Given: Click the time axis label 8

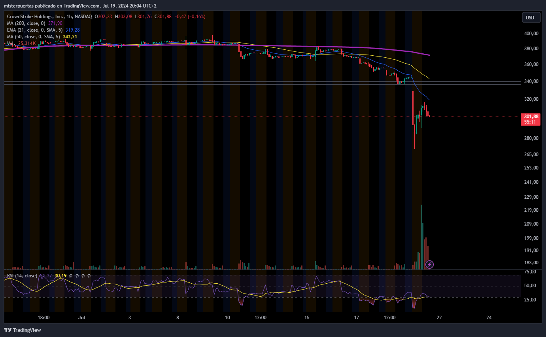Looking at the screenshot, I should tap(178, 318).
